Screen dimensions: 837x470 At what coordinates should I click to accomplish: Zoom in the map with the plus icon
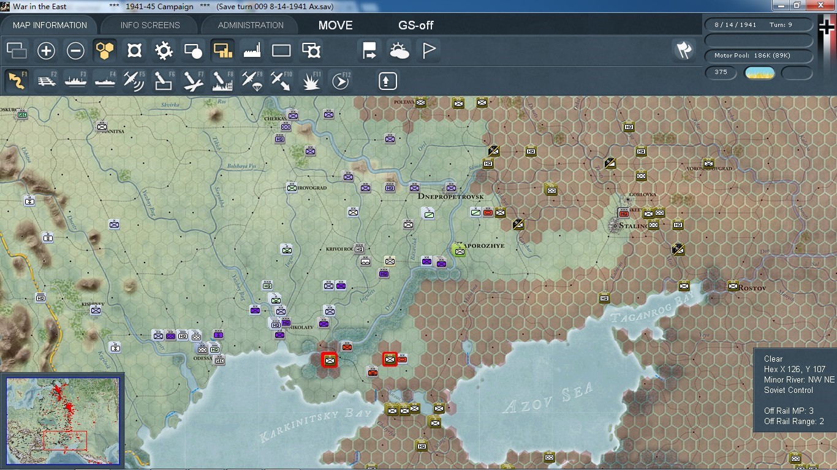pyautogui.click(x=47, y=51)
